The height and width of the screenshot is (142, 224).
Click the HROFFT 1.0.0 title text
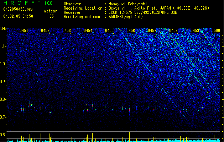(28, 3)
